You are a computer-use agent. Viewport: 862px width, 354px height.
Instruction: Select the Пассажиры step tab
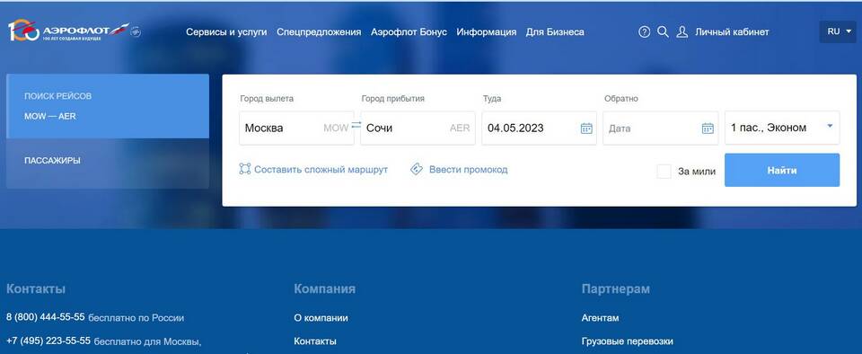click(108, 164)
